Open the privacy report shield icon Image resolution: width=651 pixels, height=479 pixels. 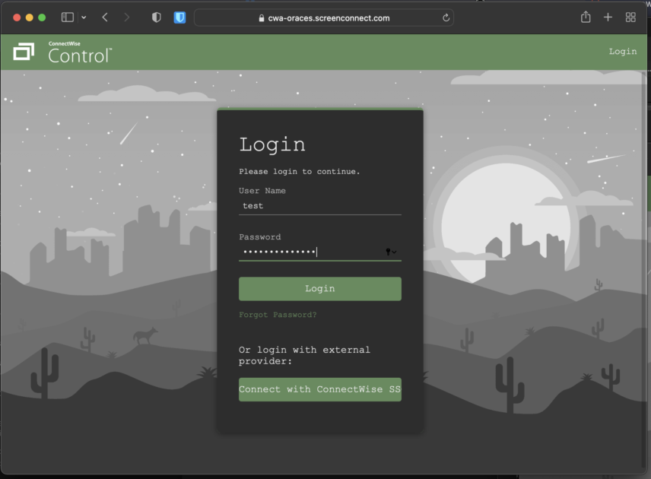156,17
